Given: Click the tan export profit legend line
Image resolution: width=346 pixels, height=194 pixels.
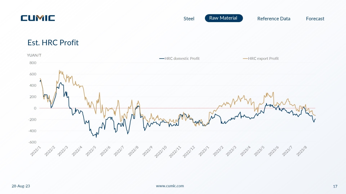Looking at the screenshot, I should click(245, 58).
